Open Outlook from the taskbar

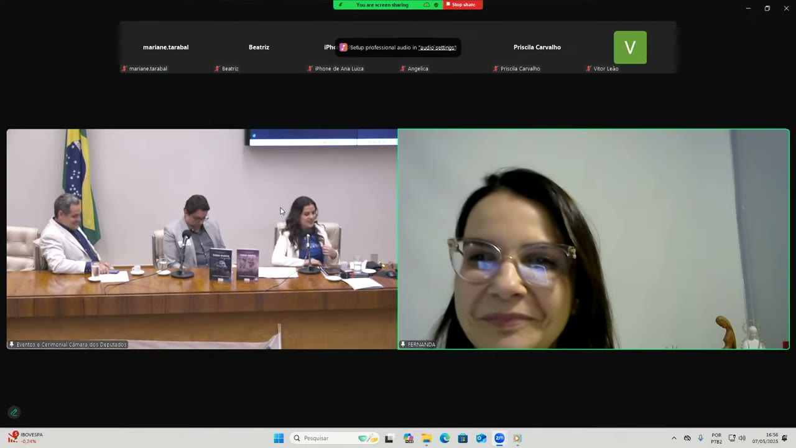481,438
